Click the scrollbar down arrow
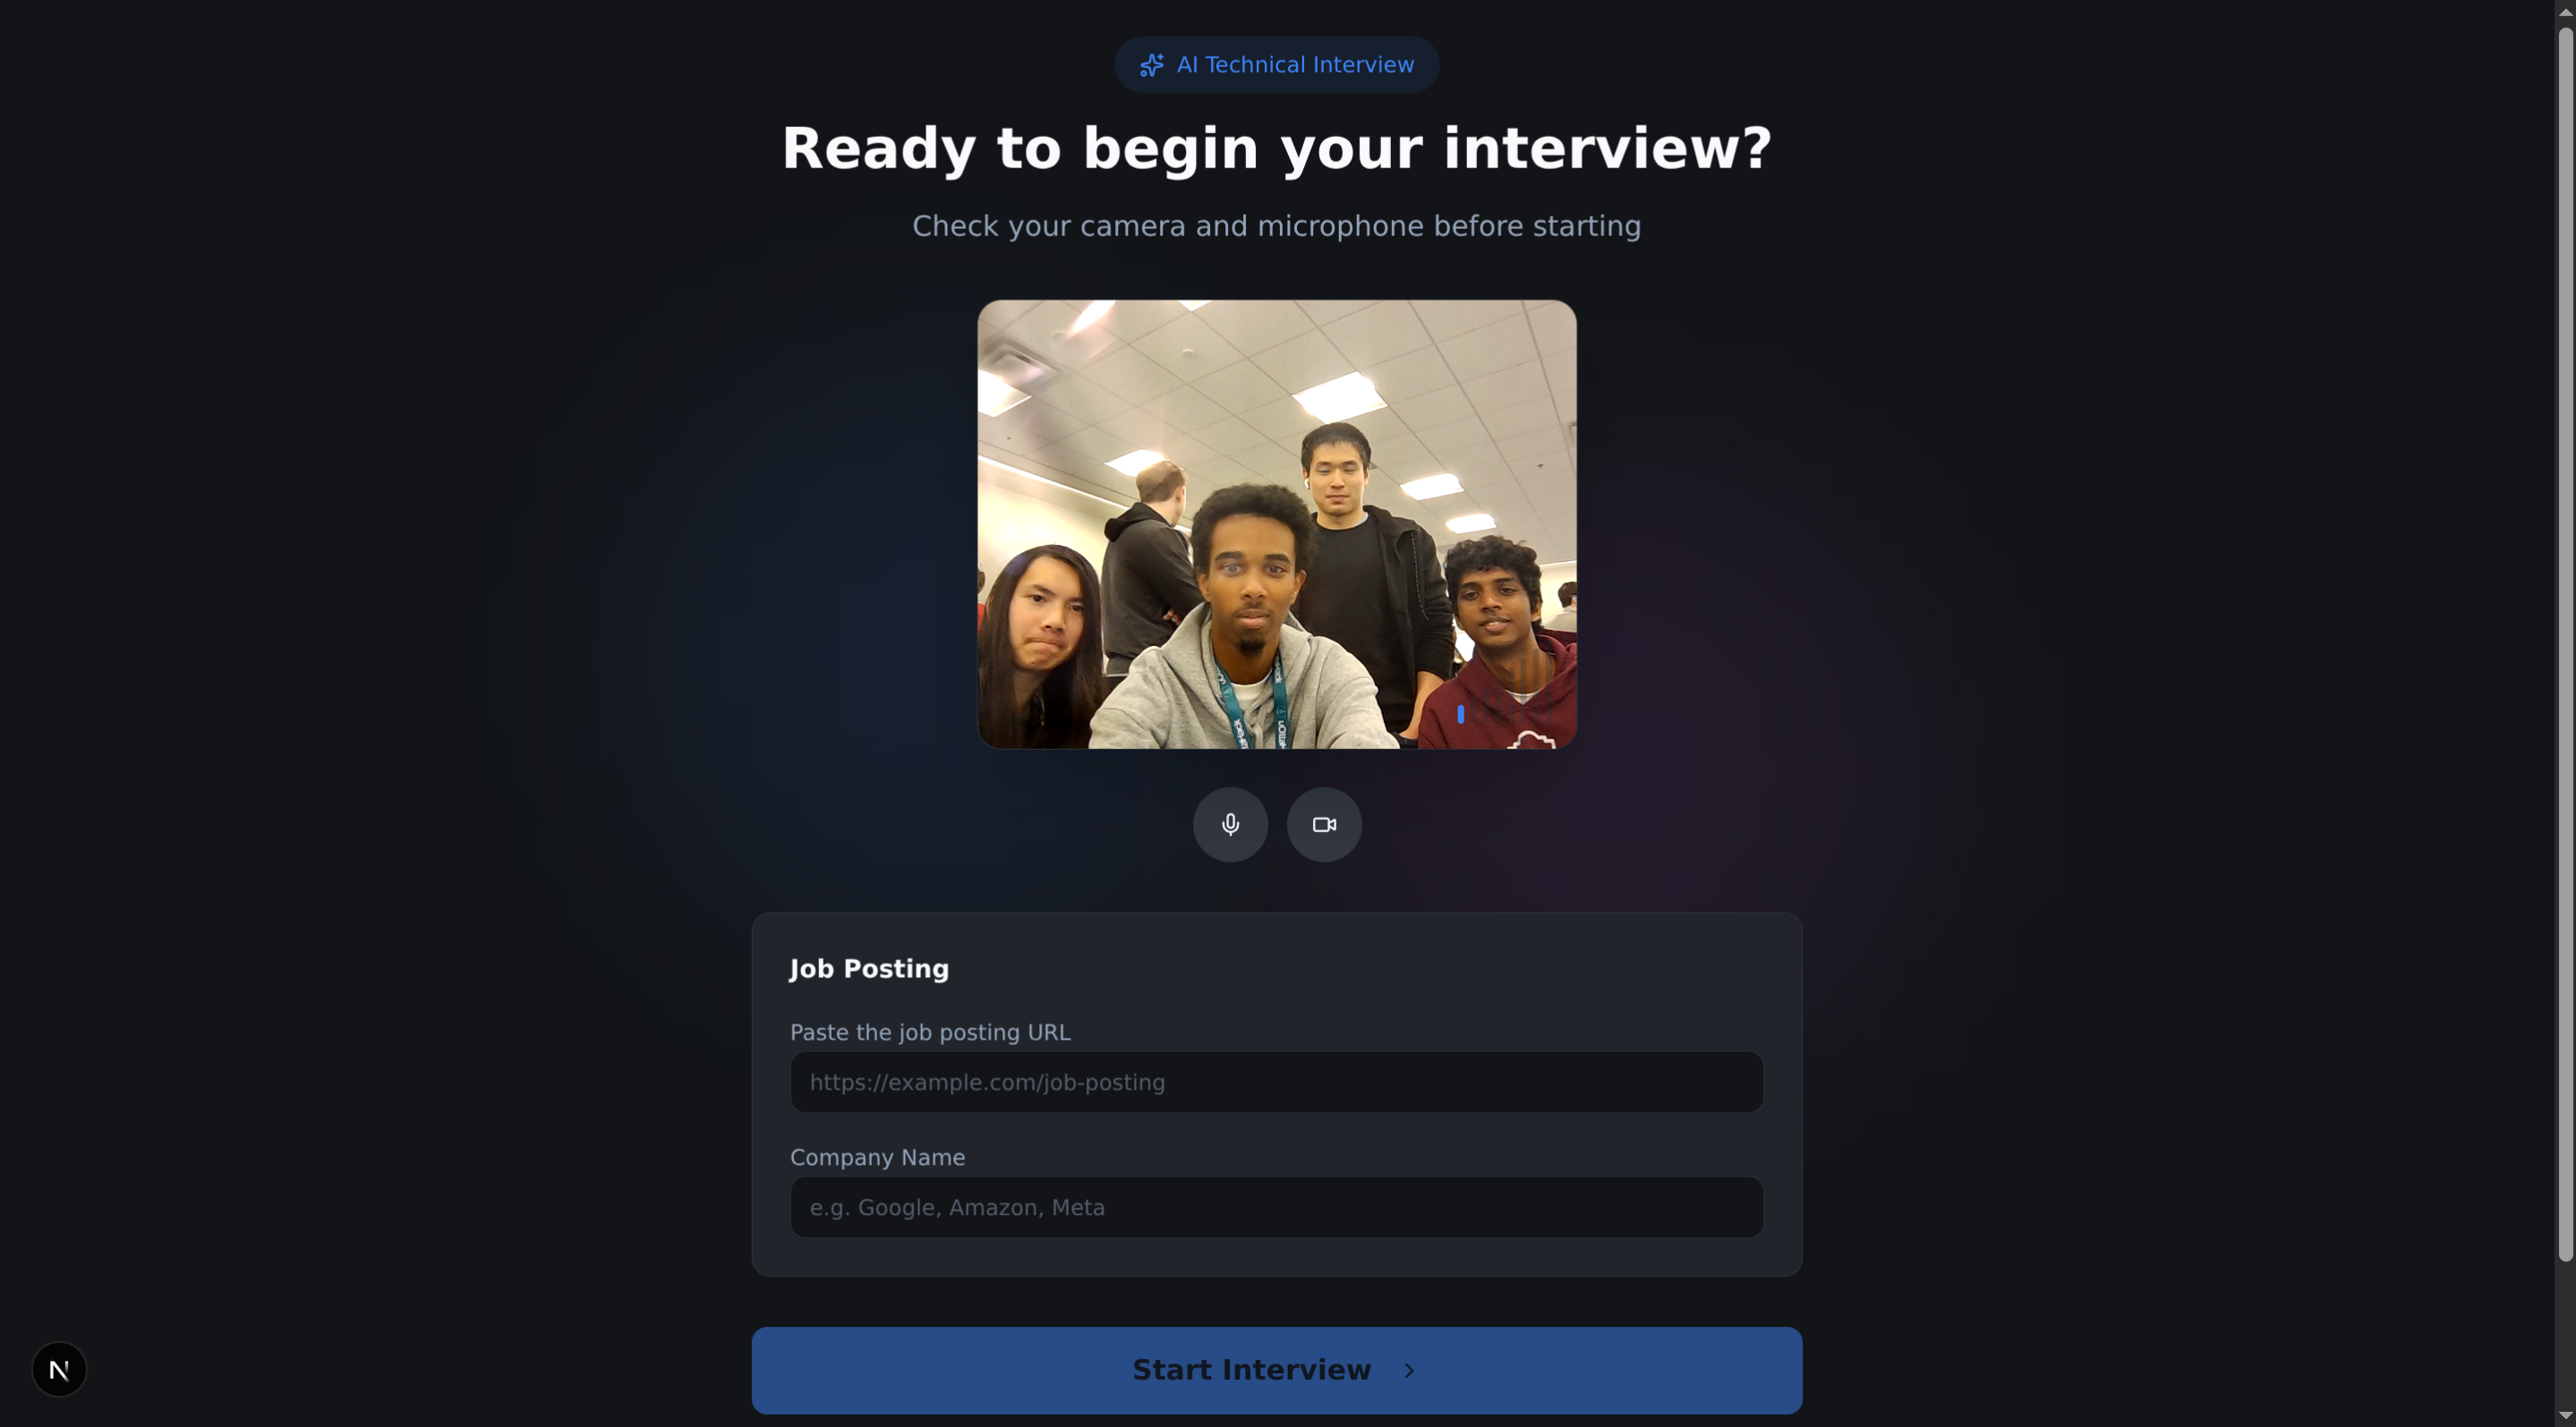This screenshot has height=1427, width=2576. [2565, 1416]
